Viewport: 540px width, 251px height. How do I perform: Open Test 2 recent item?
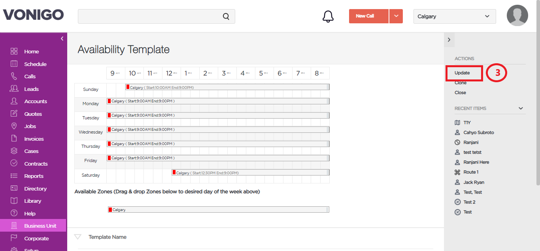click(x=465, y=202)
